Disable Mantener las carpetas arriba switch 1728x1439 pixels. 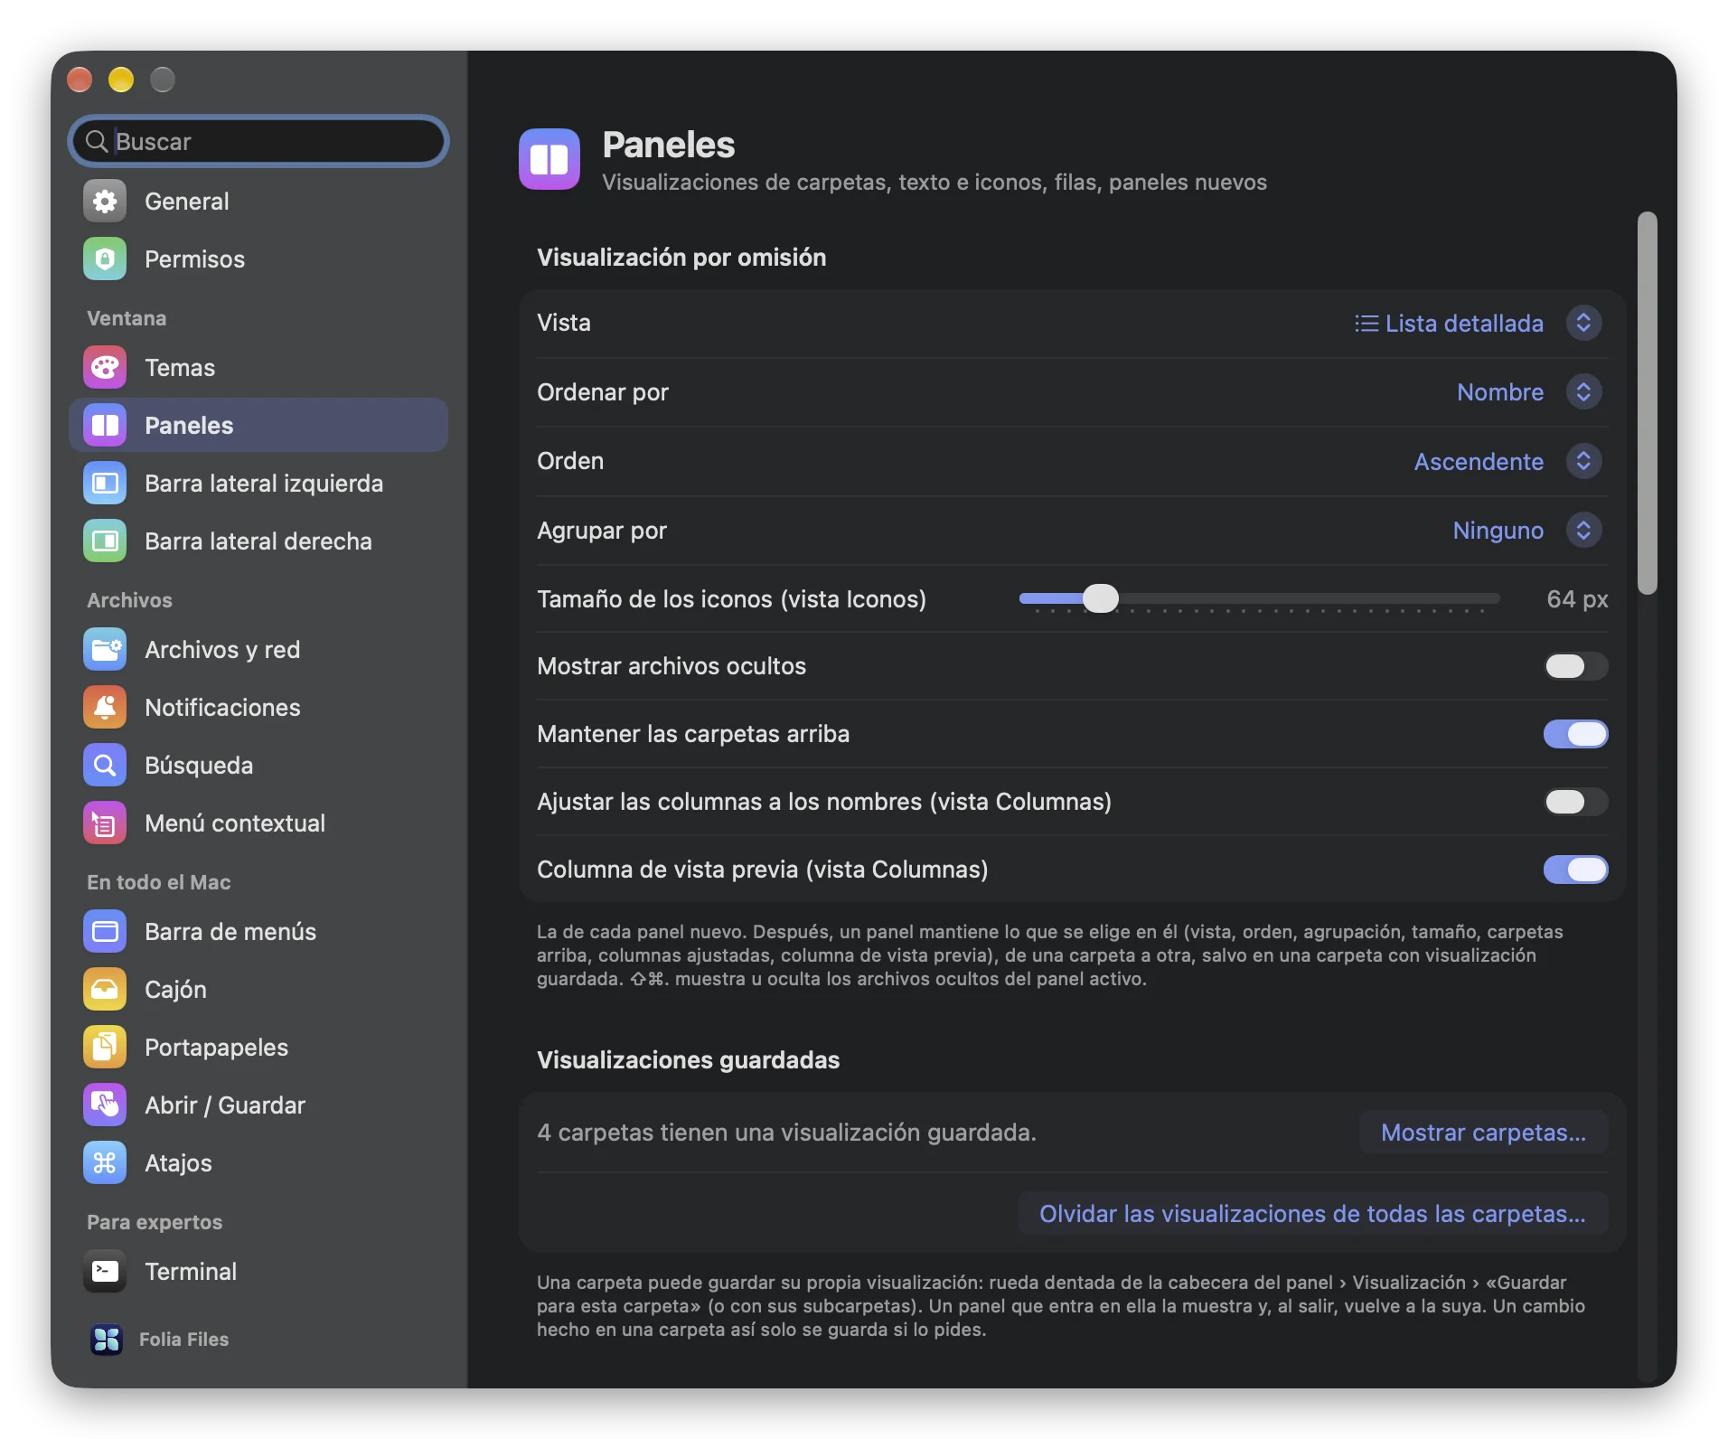coord(1575,734)
